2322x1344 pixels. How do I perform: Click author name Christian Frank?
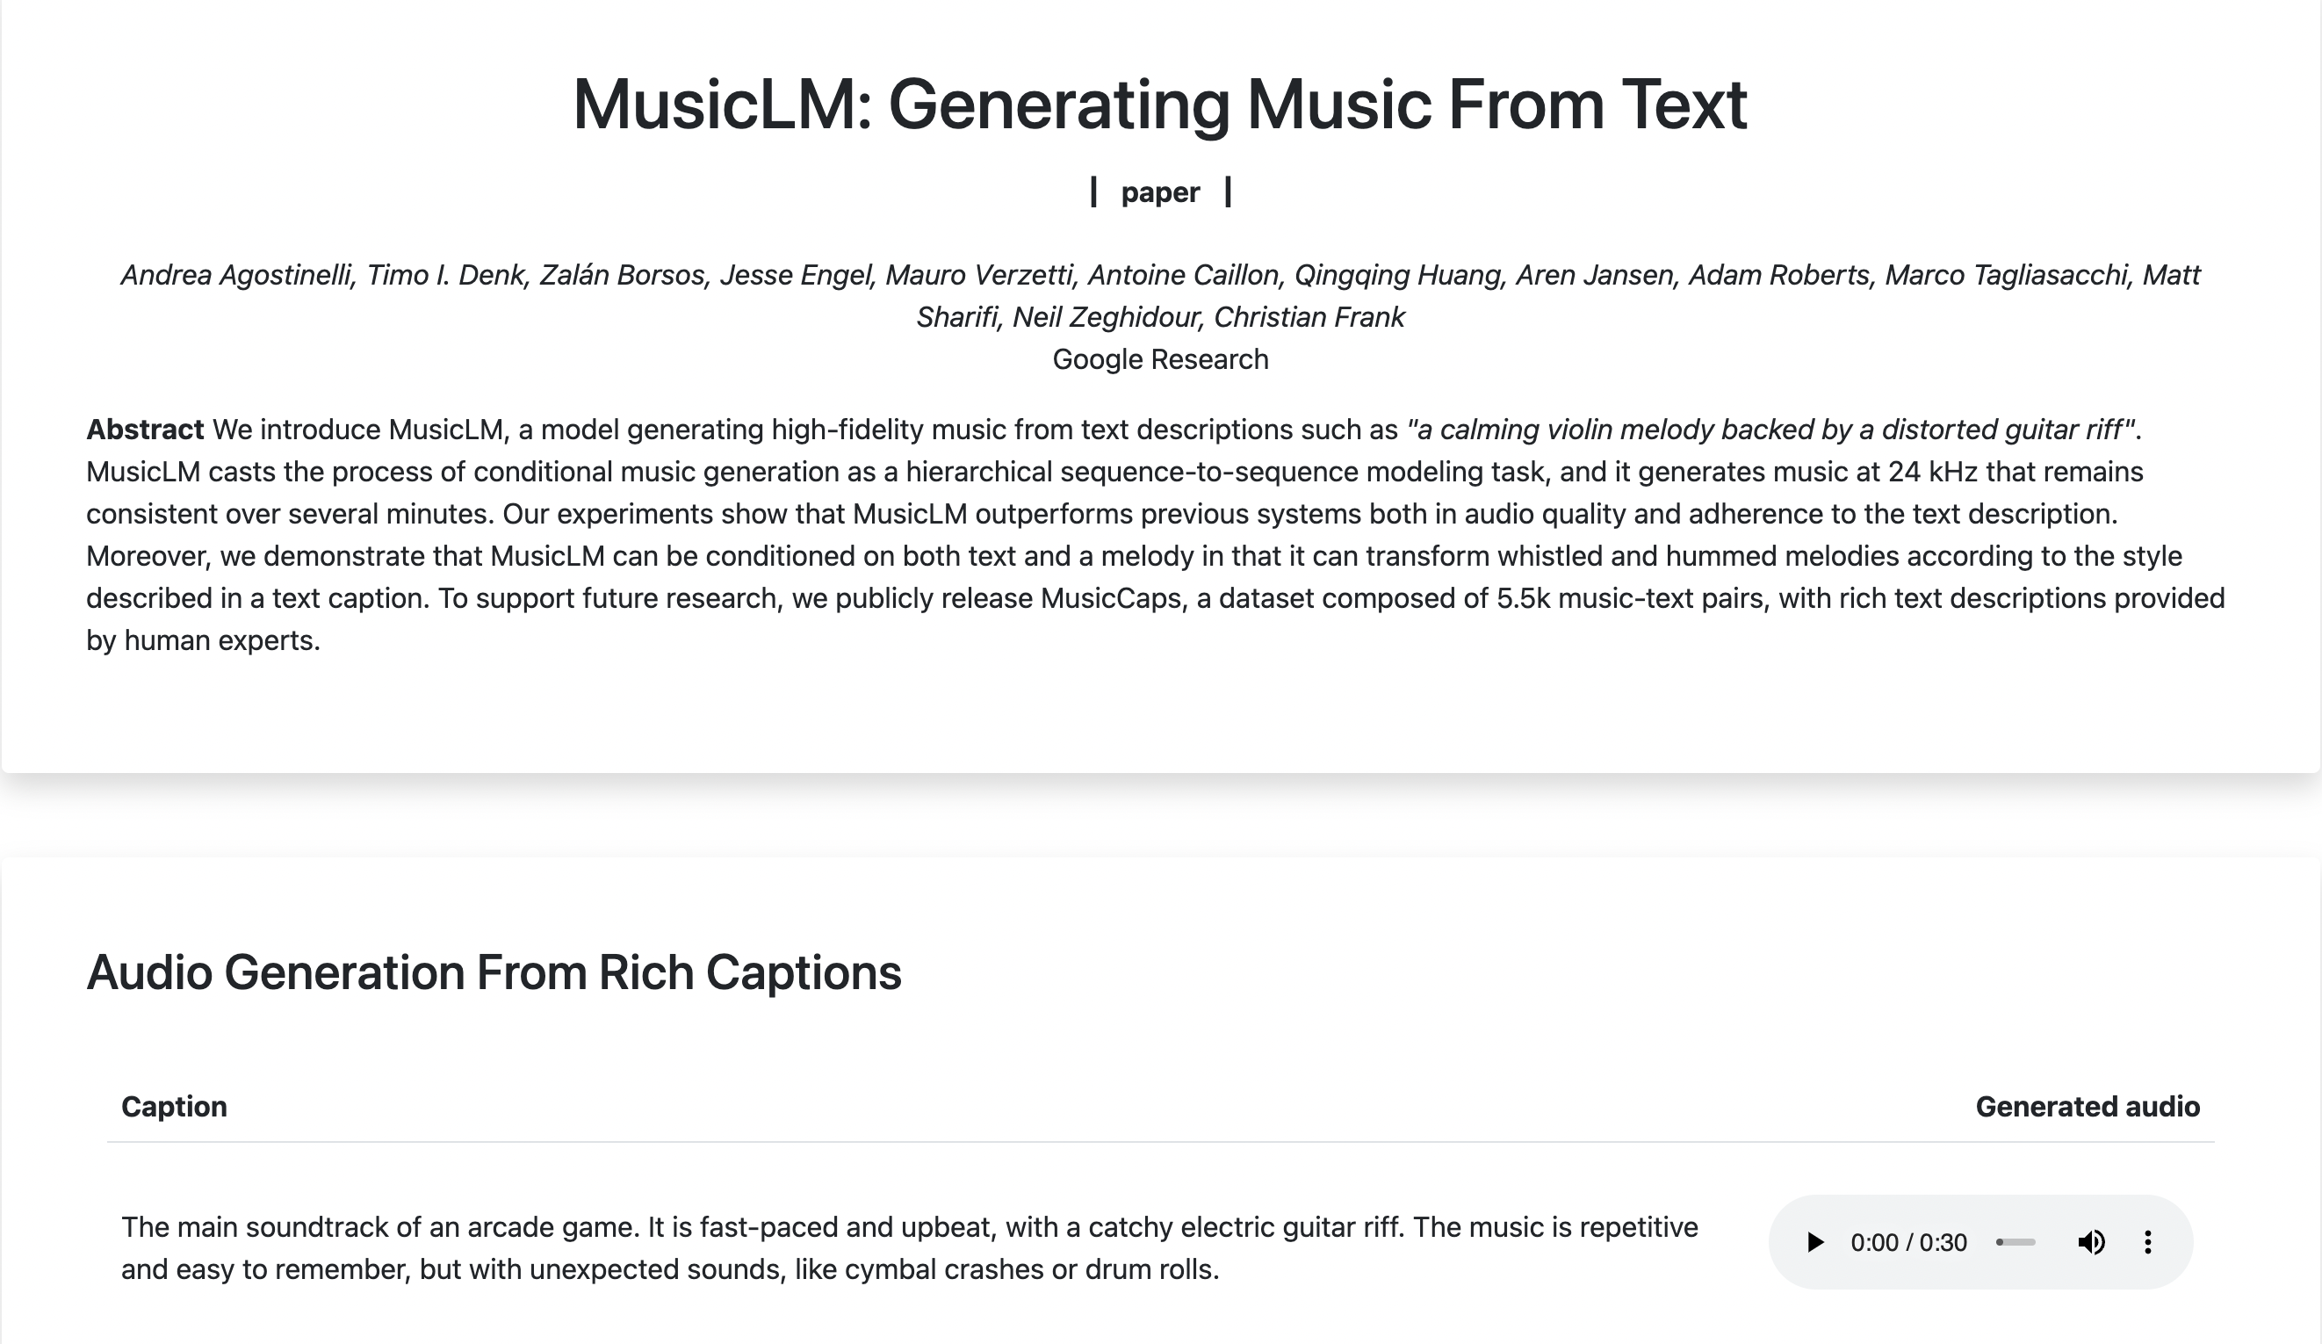pyautogui.click(x=1309, y=317)
